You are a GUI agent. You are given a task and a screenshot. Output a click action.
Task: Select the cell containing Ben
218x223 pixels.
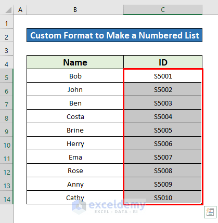(x=75, y=103)
